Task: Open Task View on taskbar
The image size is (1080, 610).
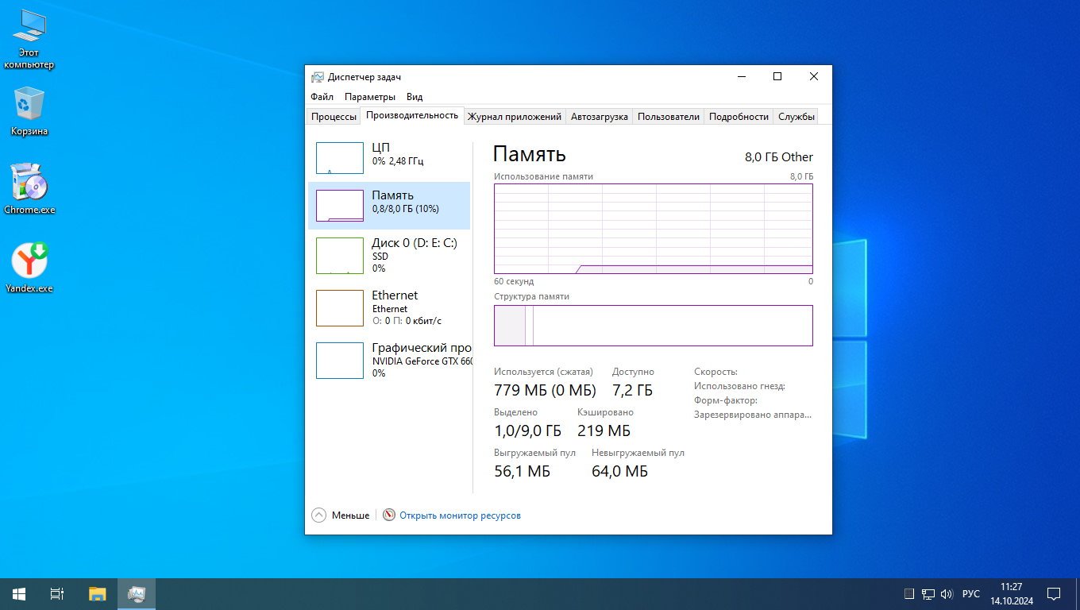Action: point(57,593)
